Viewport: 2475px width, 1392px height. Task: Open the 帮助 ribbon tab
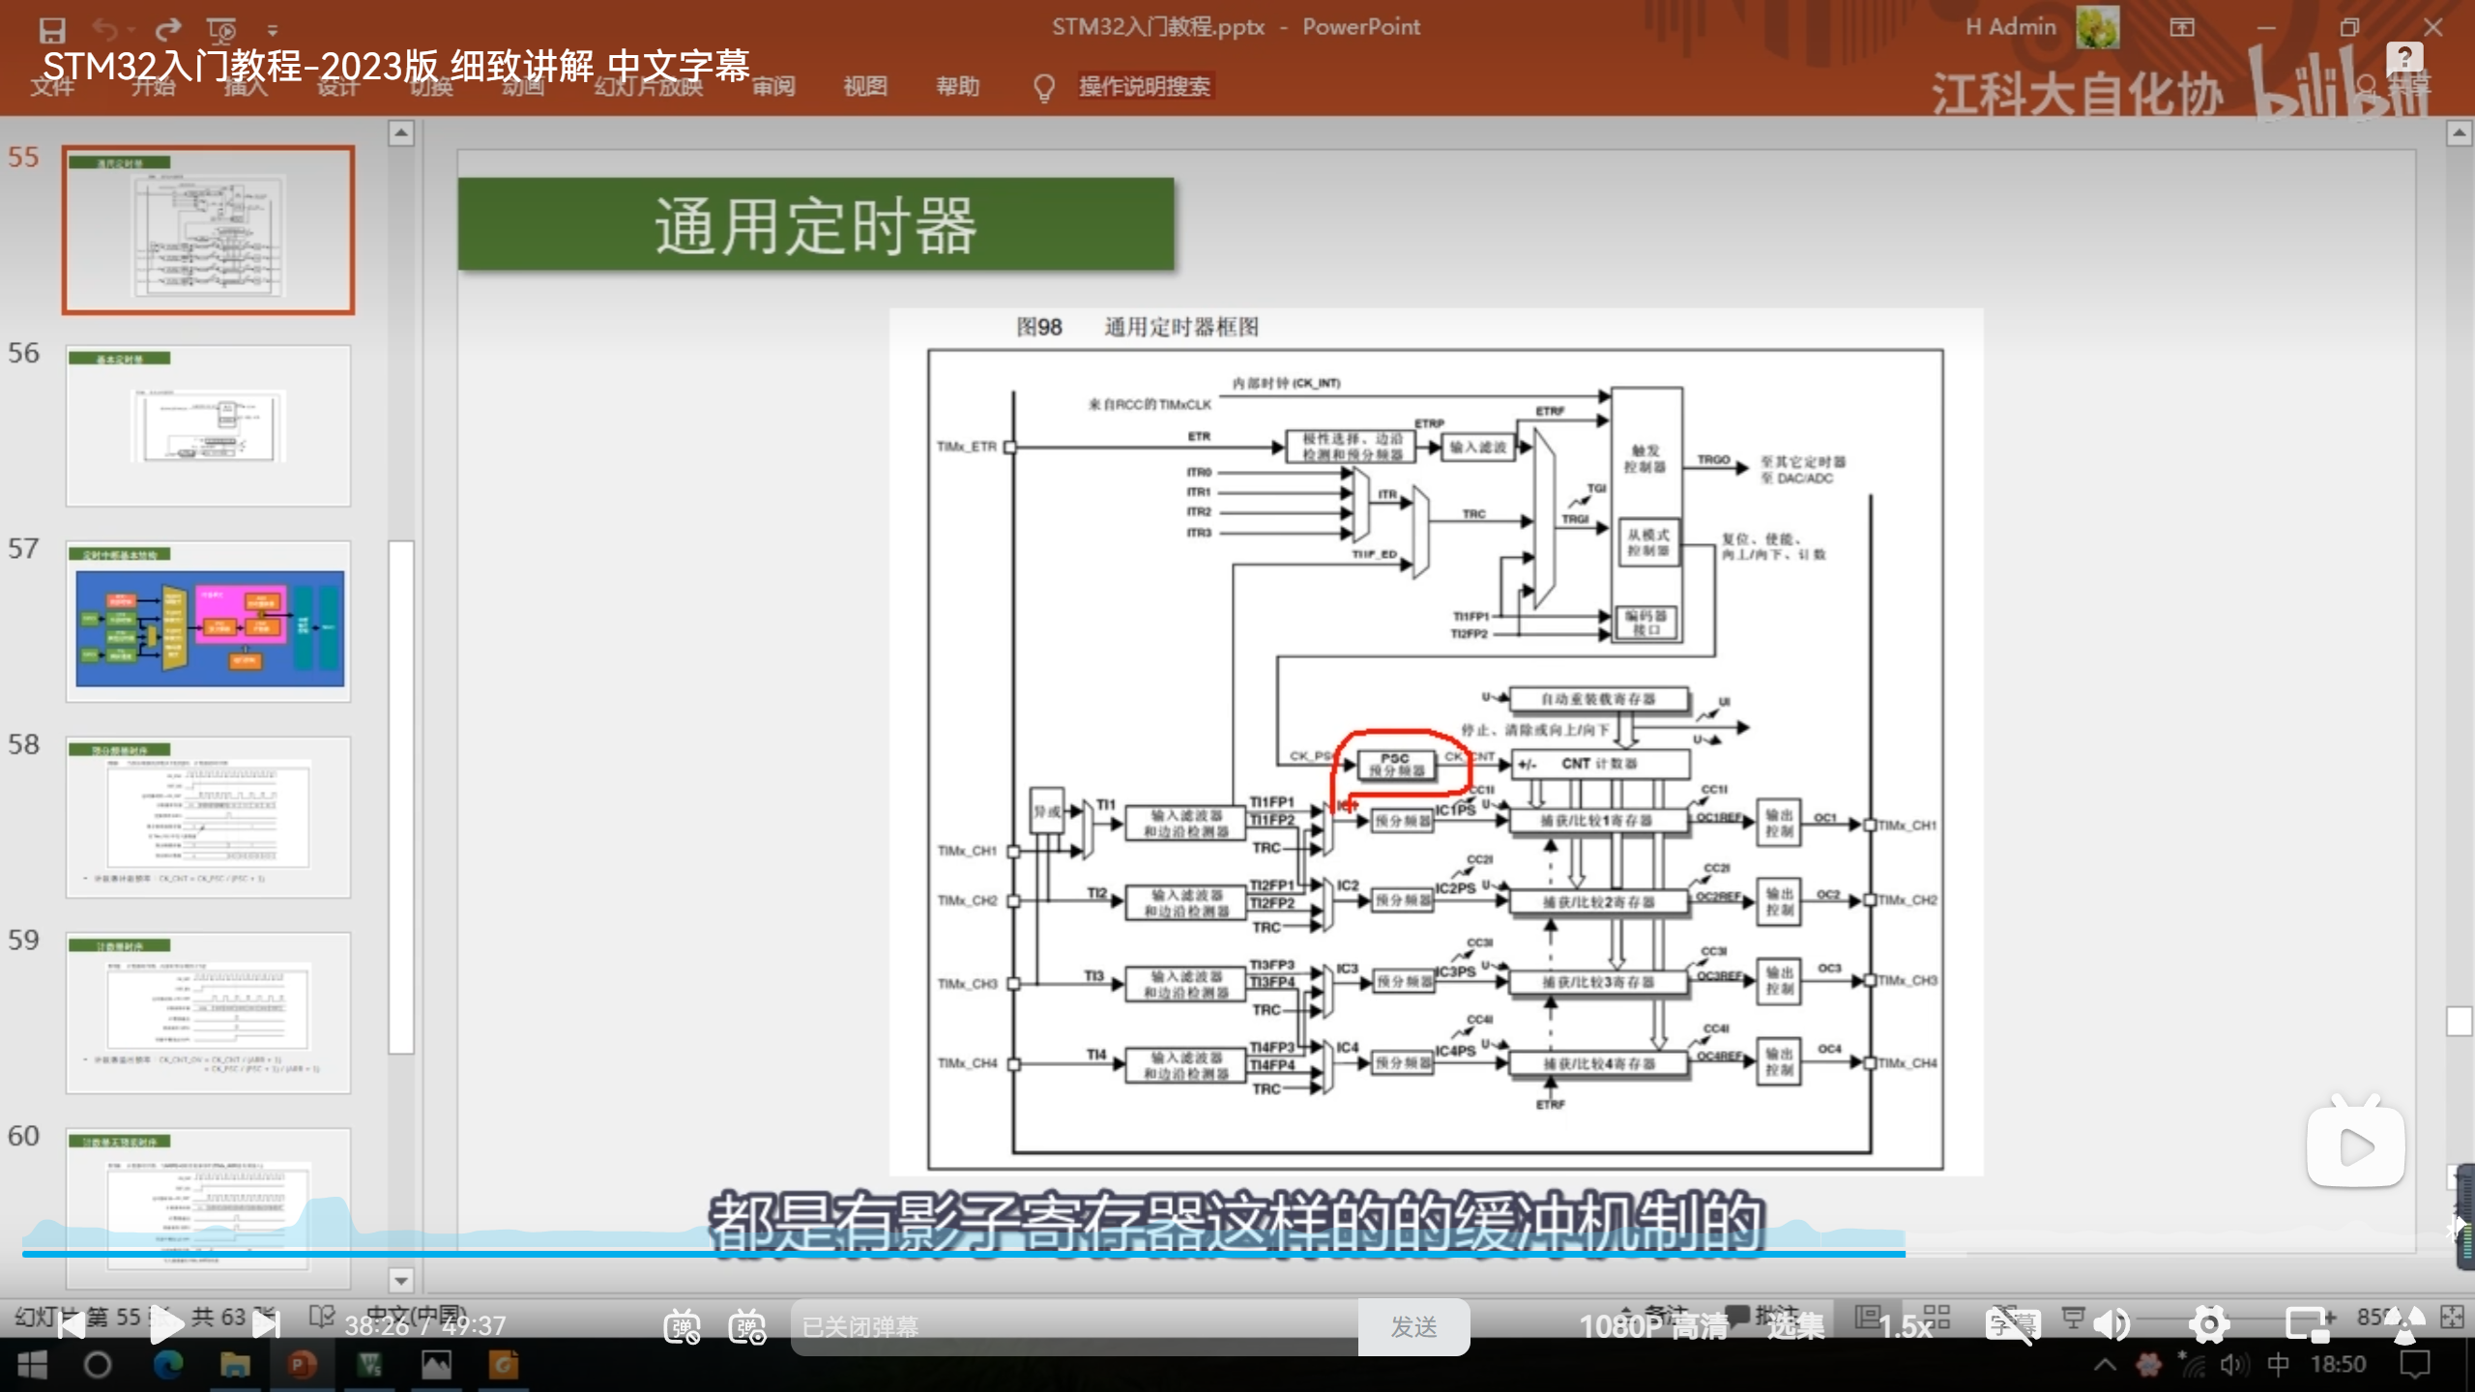pyautogui.click(x=957, y=86)
